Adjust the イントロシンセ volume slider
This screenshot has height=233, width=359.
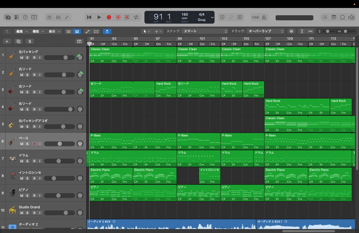click(x=59, y=178)
